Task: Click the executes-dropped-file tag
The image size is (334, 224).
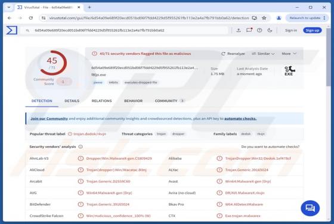Action: click(x=141, y=83)
